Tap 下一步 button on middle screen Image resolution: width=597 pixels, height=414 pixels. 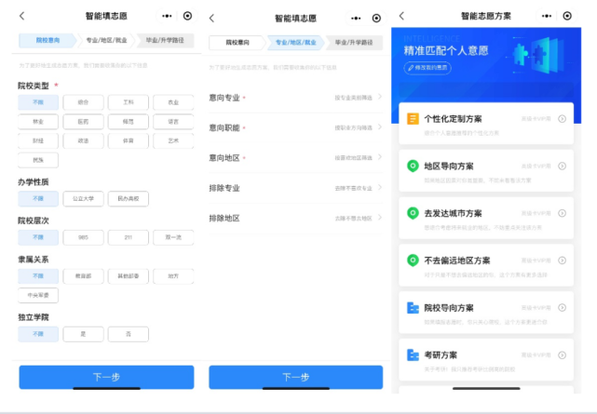(296, 377)
